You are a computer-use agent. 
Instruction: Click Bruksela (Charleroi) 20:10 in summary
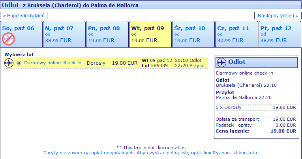click(246, 85)
